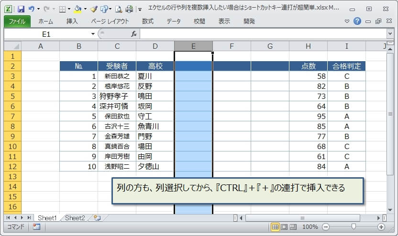Switch to the データ ribbon tab
Viewport: 398px width, 236px height.
pyautogui.click(x=173, y=21)
